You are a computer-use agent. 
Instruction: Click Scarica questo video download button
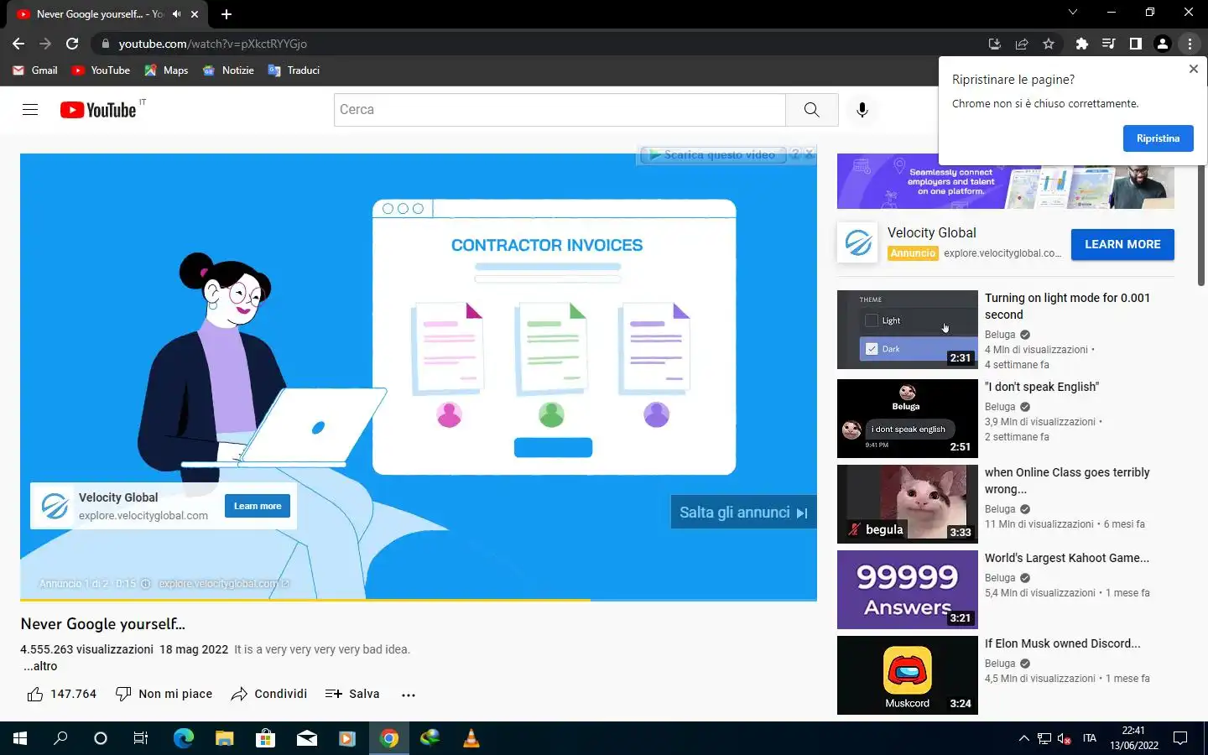coord(712,154)
